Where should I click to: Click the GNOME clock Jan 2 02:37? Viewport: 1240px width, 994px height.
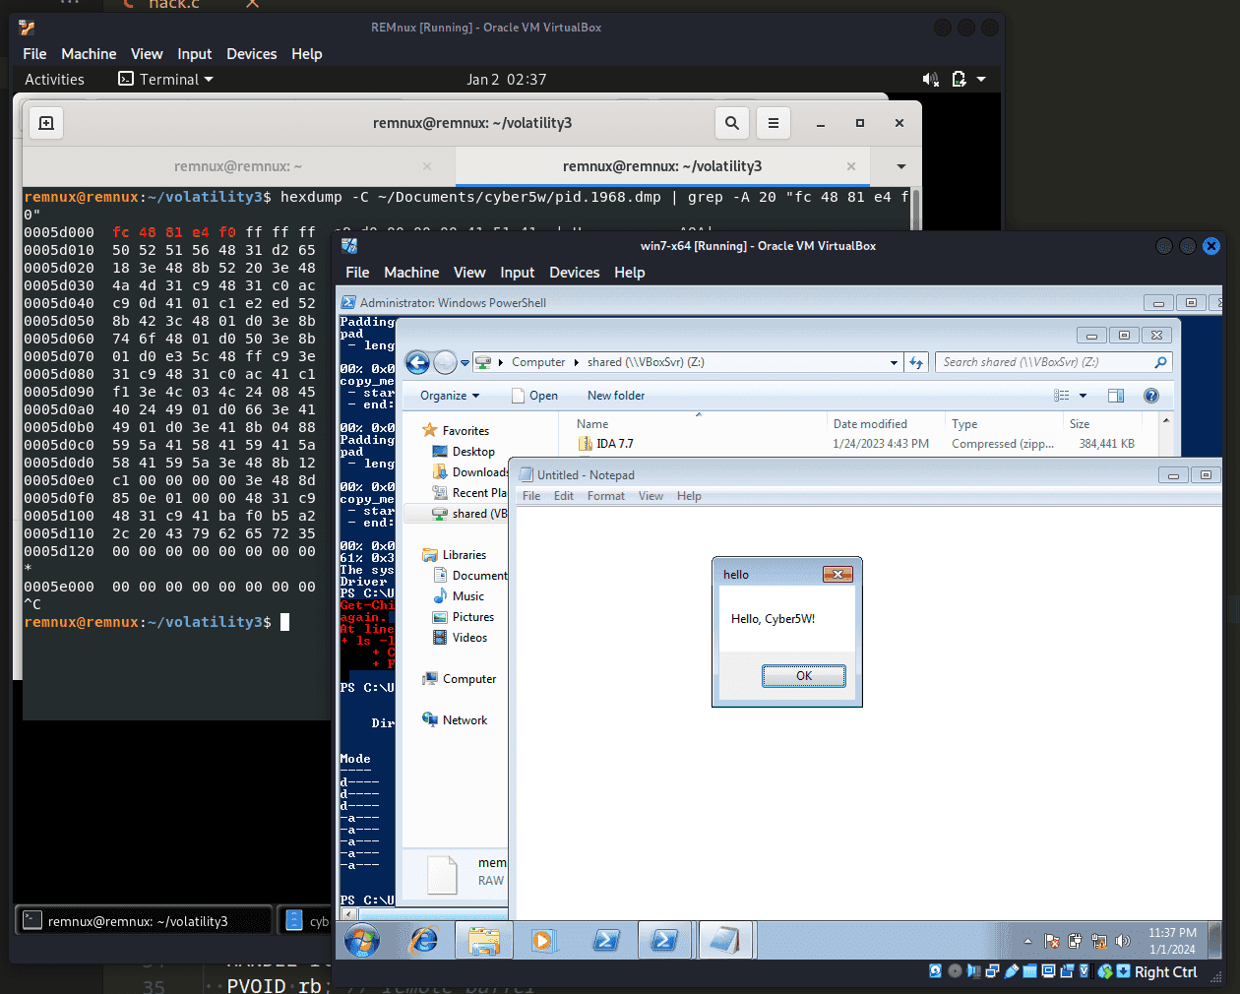coord(506,80)
